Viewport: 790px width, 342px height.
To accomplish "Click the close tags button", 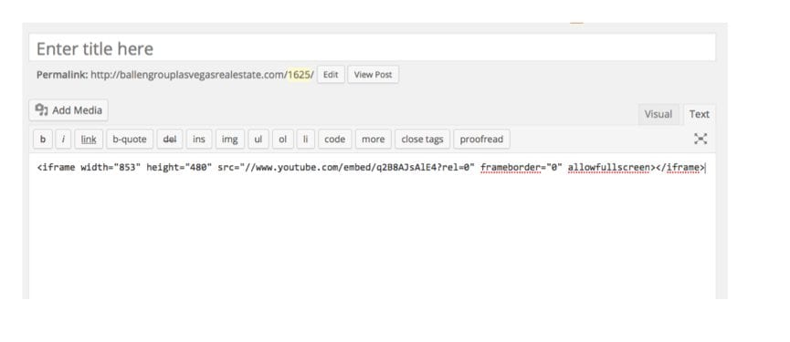I will point(422,140).
